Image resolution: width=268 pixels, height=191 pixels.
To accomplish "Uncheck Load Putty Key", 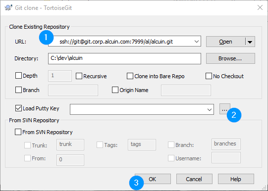I will click(x=18, y=108).
